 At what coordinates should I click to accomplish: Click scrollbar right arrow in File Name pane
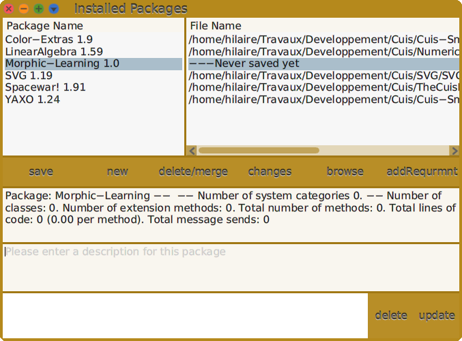pos(454,151)
